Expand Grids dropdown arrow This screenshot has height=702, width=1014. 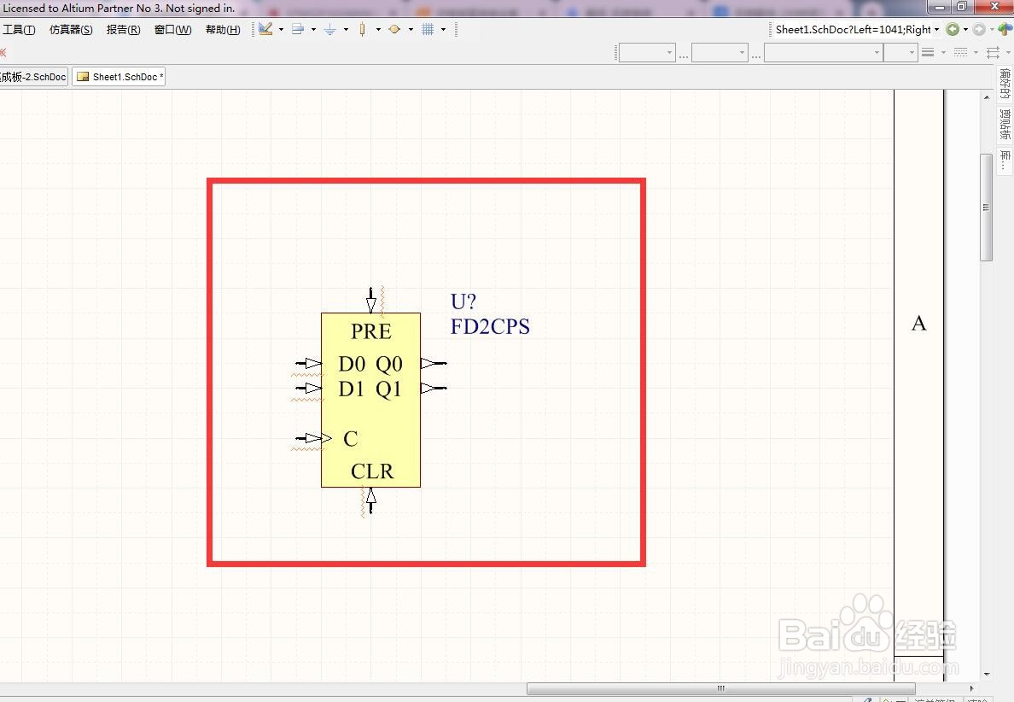coord(443,29)
